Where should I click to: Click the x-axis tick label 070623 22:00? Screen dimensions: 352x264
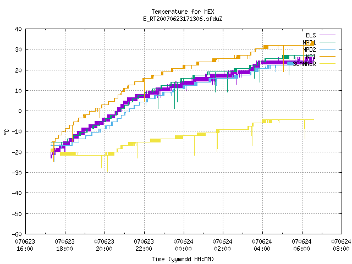click(x=144, y=245)
